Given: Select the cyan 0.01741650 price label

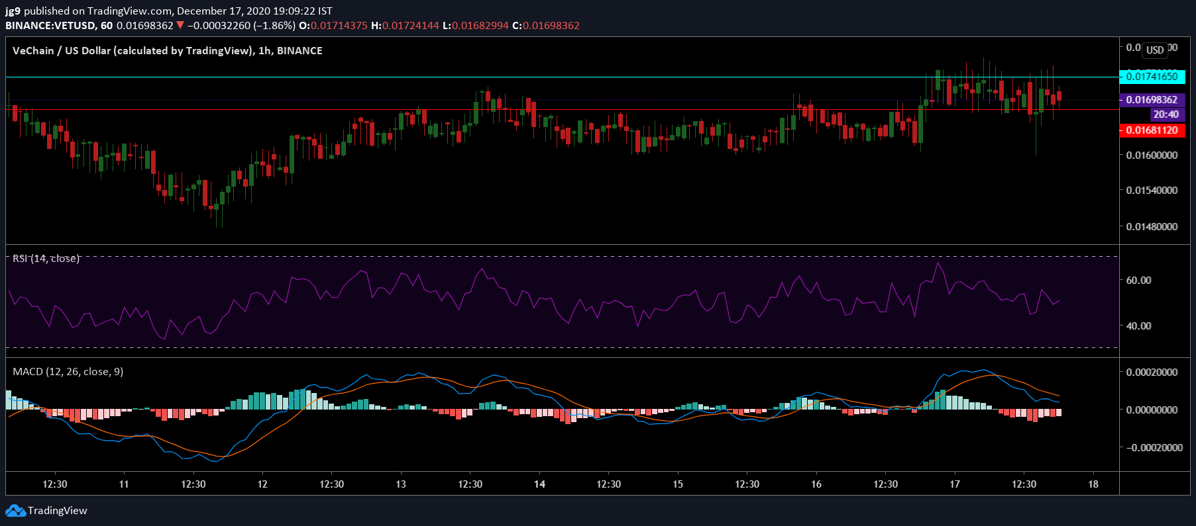Looking at the screenshot, I should 1152,77.
